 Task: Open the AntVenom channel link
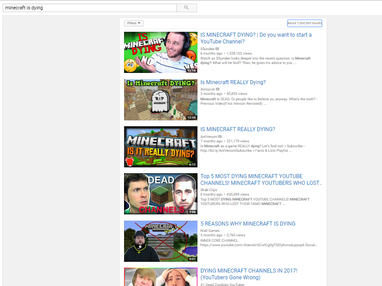tap(209, 137)
